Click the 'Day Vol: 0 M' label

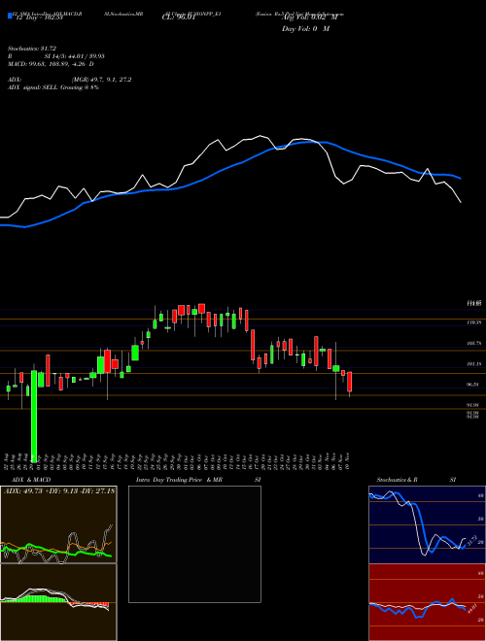pos(305,29)
